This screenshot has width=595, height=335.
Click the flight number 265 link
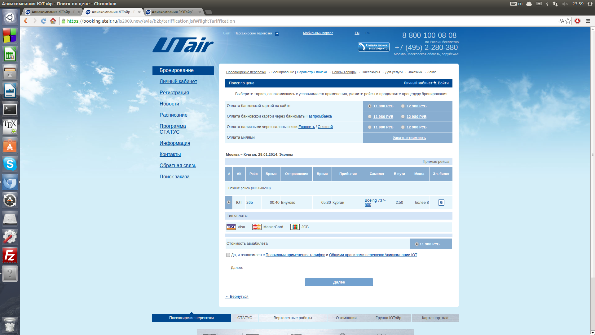point(249,203)
